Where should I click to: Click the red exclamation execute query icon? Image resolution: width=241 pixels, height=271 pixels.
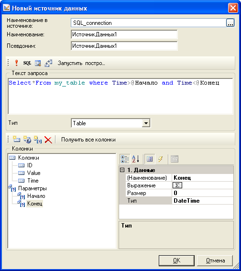pos(16,63)
